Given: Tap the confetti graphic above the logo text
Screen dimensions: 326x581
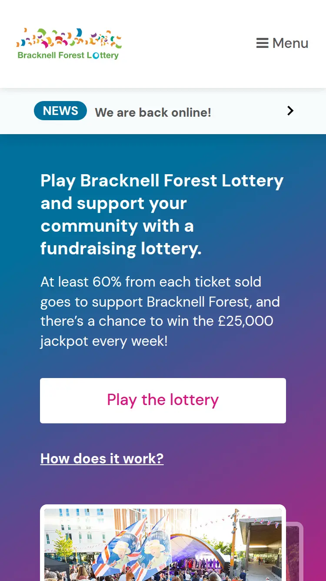Looking at the screenshot, I should 68,39.
